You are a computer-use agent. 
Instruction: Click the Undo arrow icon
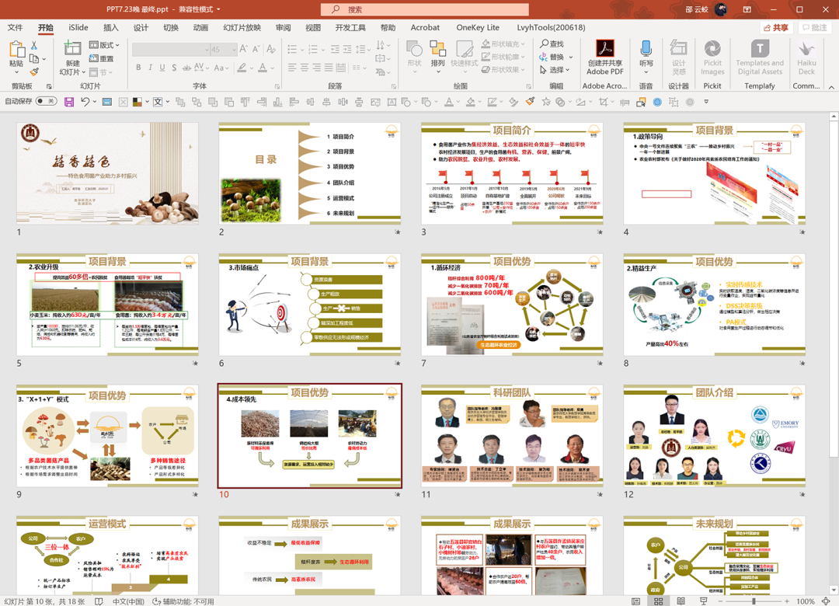85,101
